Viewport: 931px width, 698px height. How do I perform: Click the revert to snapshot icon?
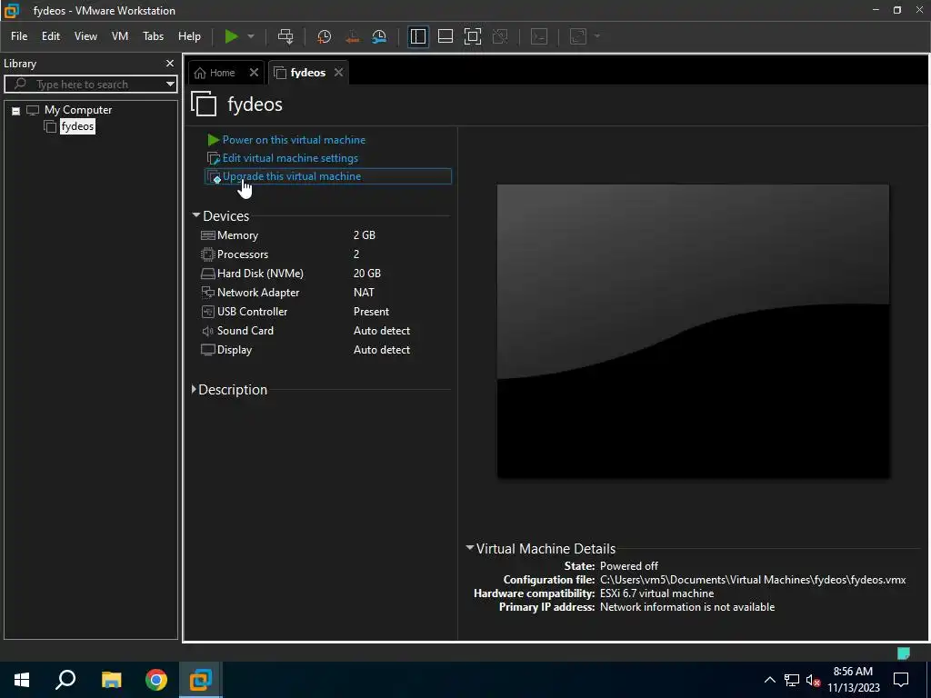coord(352,36)
